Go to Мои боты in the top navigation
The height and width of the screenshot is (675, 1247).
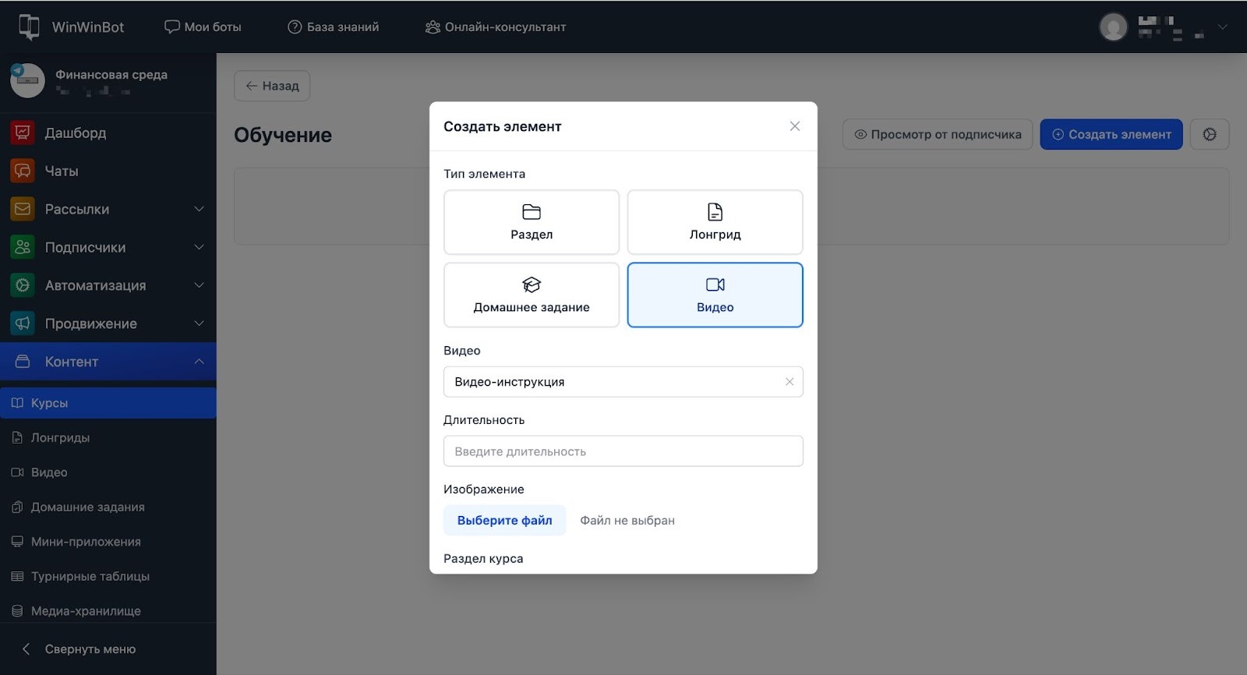coord(203,27)
